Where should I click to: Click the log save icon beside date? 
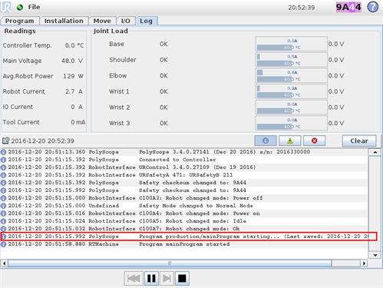[x=5, y=141]
